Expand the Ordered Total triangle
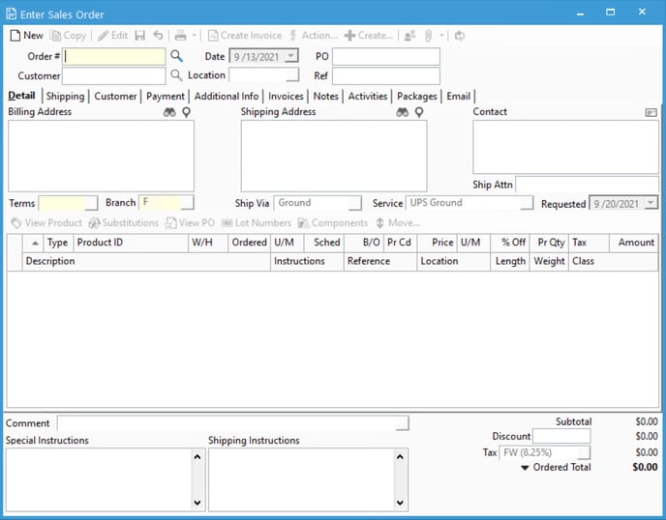This screenshot has height=520, width=666. click(x=525, y=468)
